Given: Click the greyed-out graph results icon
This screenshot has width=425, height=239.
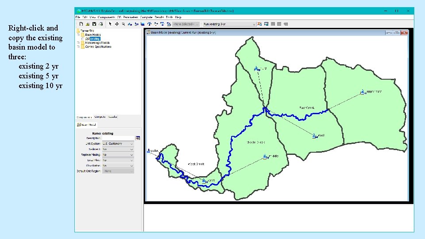Looking at the screenshot, I should [x=273, y=24].
